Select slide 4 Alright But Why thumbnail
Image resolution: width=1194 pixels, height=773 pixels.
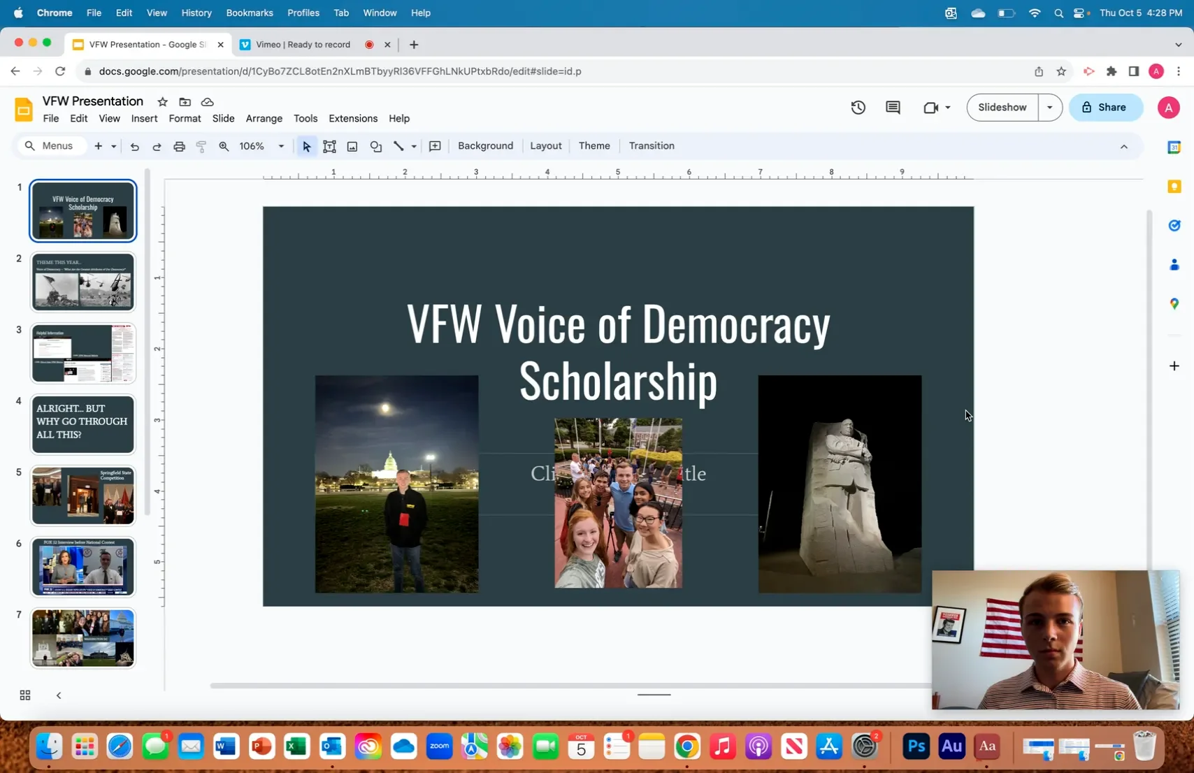(x=82, y=425)
